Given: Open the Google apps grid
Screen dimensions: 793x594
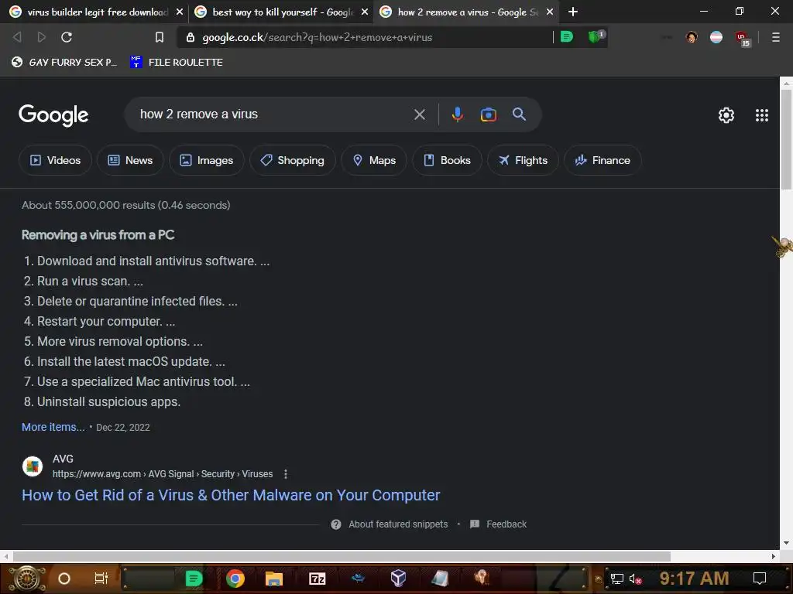Looking at the screenshot, I should [762, 115].
